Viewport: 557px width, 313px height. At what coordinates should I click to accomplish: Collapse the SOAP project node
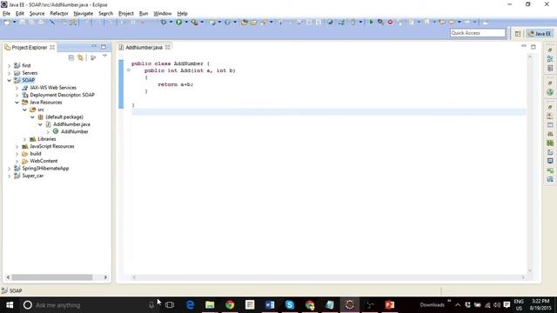click(10, 80)
